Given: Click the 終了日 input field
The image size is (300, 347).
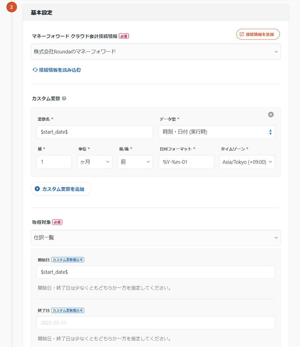Looking at the screenshot, I should click(156, 323).
